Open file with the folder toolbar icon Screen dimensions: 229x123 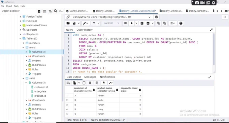tap(68, 23)
